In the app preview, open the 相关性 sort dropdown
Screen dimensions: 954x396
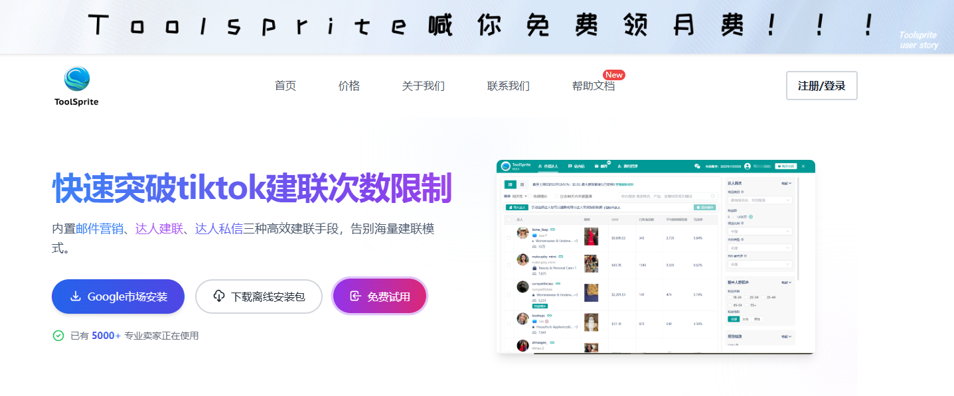(x=519, y=196)
